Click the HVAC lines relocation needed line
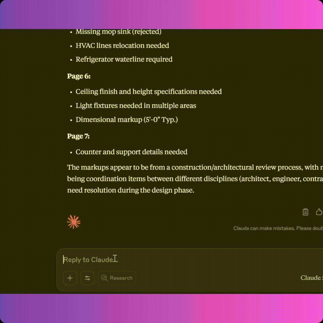The width and height of the screenshot is (323, 323). pos(122,45)
